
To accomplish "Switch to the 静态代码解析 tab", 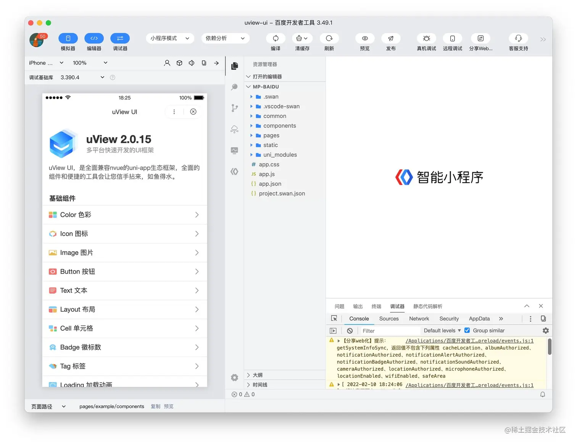I will pyautogui.click(x=428, y=306).
